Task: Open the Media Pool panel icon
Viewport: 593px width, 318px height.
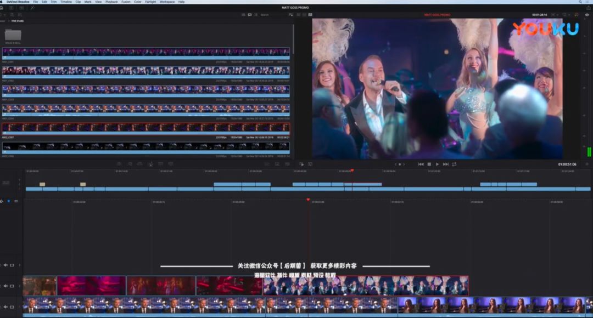Action: click(x=2, y=8)
